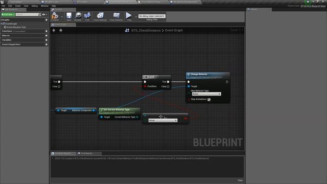This screenshot has height=184, width=327.
Task: Open the equals node enum dropdown
Action: pos(163,121)
